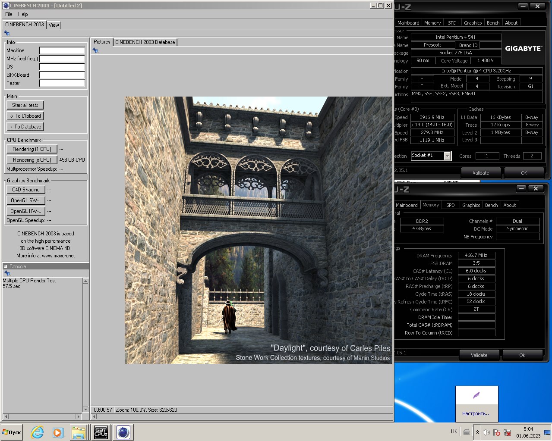
Task: Switch to the GET CPUz taskbar icon
Action: (x=101, y=432)
